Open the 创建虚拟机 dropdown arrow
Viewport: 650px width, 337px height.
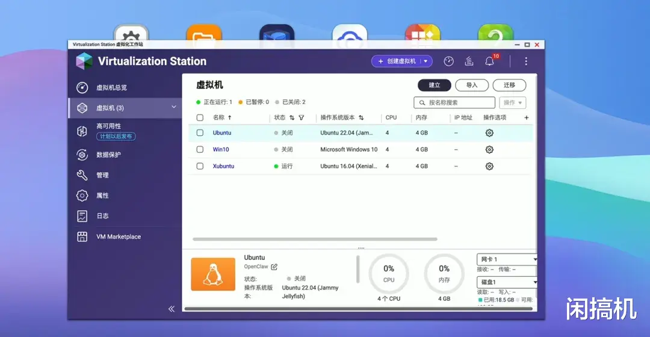click(426, 61)
